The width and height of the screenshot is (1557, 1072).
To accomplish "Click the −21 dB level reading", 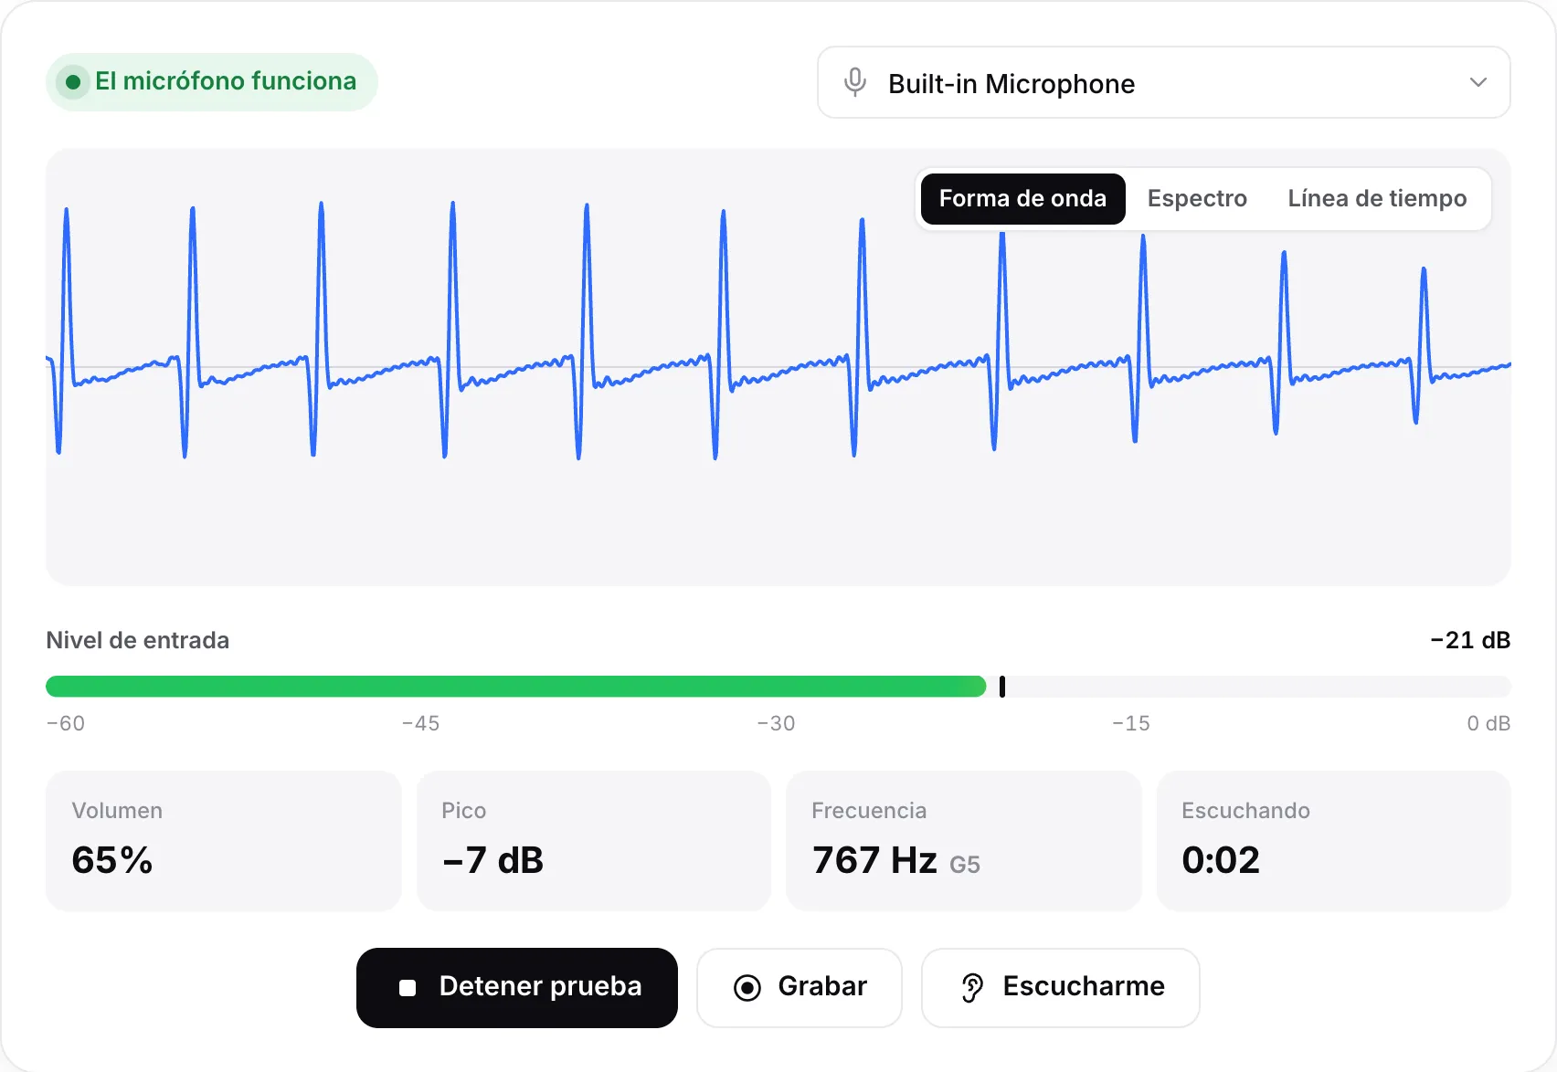I will click(1470, 640).
